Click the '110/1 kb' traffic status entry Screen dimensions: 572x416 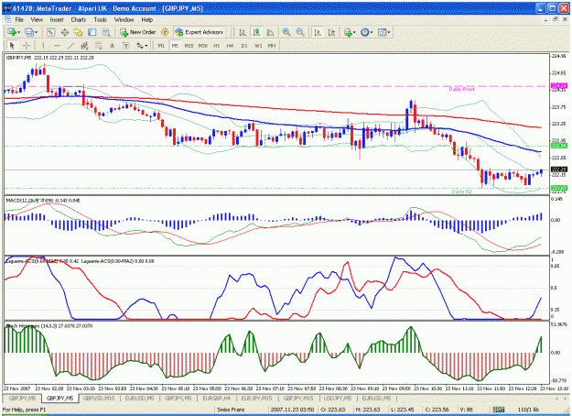point(528,410)
